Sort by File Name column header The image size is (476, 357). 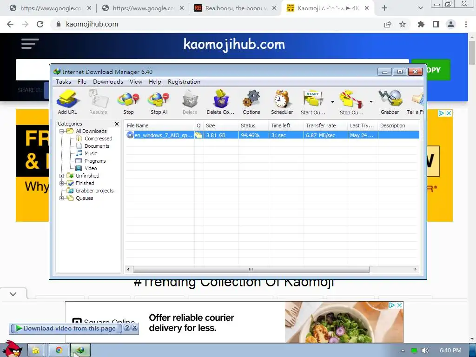pos(160,126)
